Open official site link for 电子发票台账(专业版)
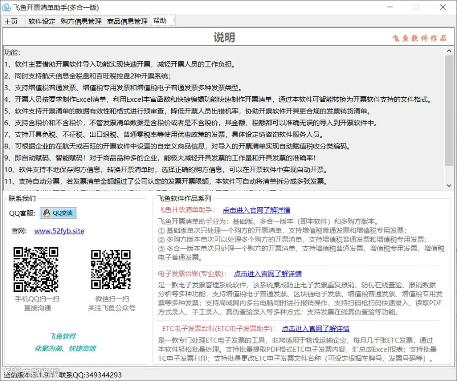The width and height of the screenshot is (457, 381). click(x=268, y=274)
